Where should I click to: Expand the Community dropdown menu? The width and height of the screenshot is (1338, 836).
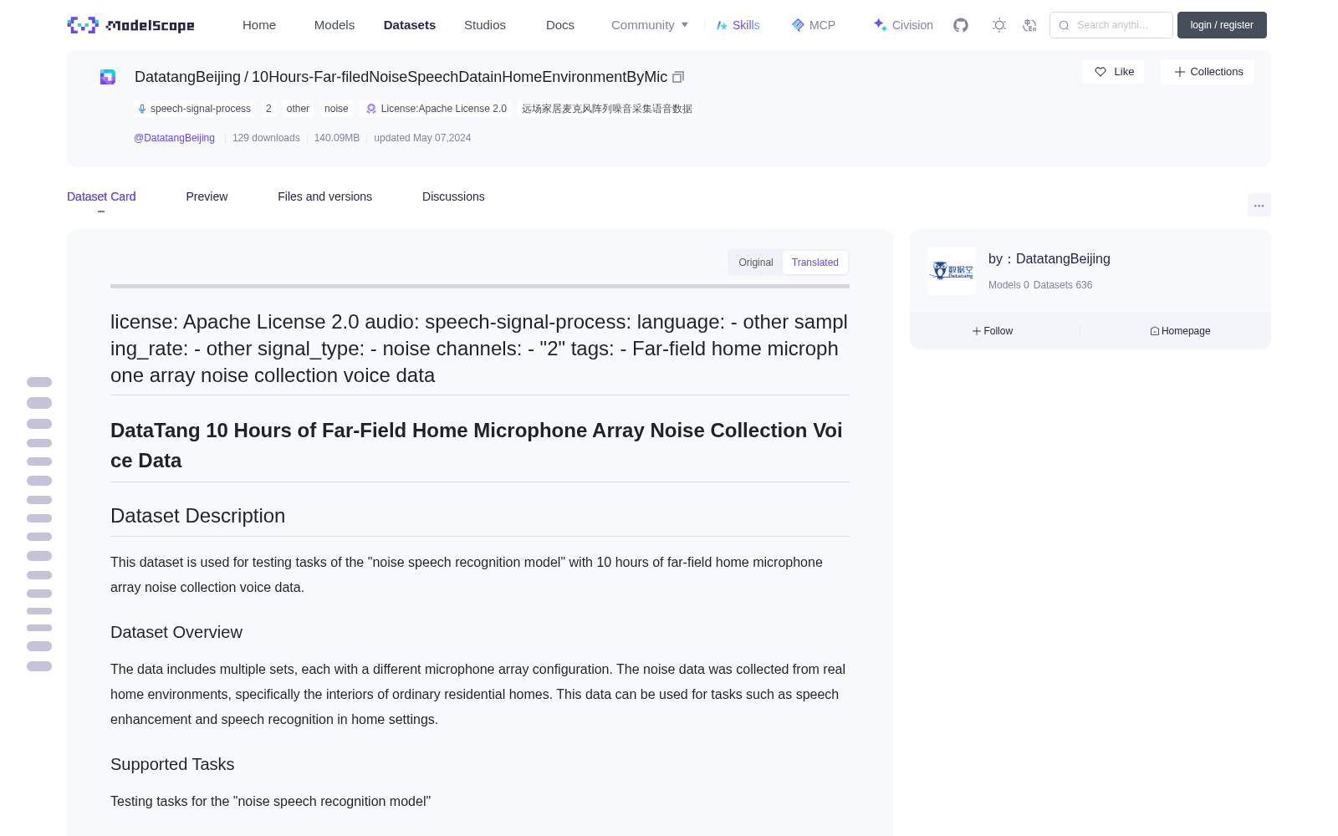point(650,25)
